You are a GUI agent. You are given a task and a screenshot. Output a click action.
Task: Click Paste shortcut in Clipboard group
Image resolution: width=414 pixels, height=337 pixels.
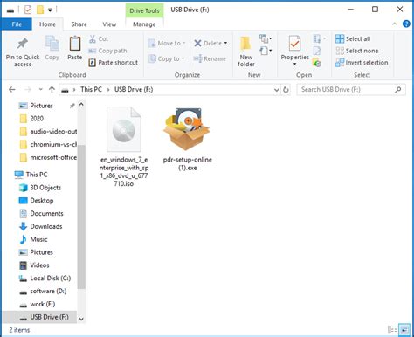pos(114,63)
